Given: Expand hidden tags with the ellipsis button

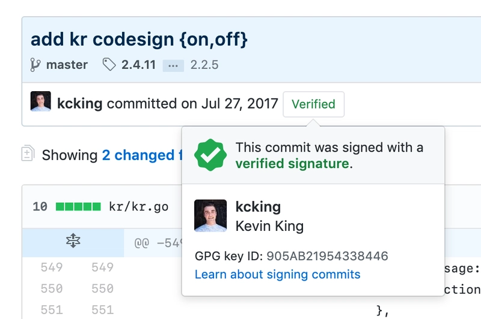Looking at the screenshot, I should (173, 66).
